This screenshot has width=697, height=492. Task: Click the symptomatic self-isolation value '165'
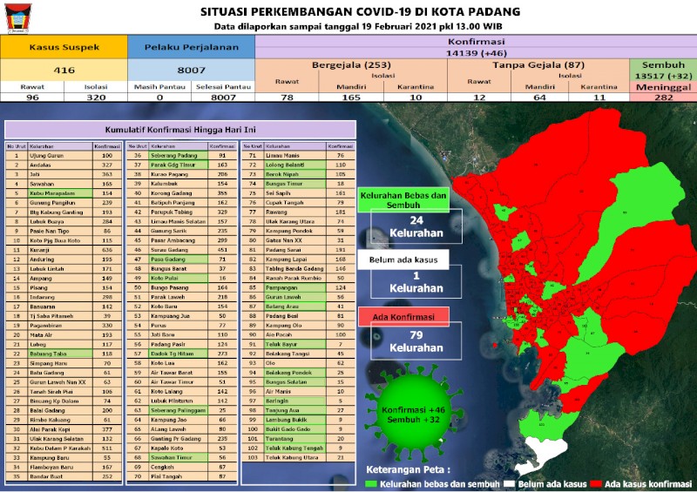[x=351, y=98]
